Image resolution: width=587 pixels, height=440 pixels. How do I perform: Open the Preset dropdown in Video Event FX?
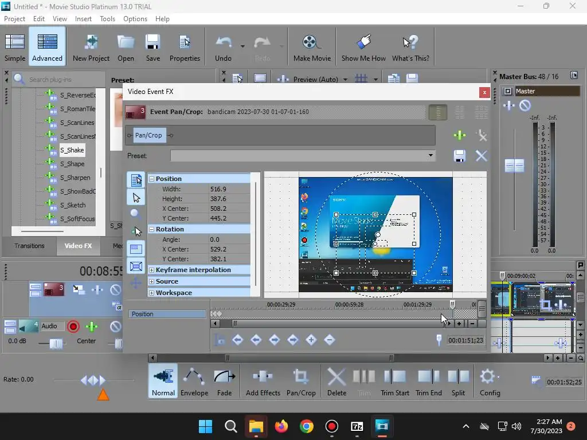(431, 156)
